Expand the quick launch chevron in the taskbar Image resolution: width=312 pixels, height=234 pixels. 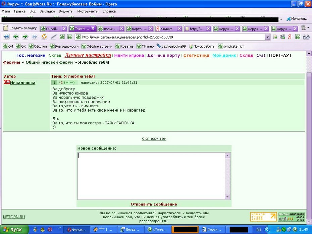pos(59,228)
